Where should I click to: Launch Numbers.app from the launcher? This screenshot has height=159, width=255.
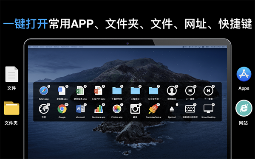click(x=99, y=109)
